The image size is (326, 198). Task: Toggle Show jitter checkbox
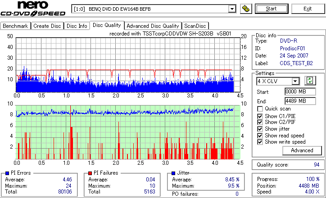tap(260, 129)
